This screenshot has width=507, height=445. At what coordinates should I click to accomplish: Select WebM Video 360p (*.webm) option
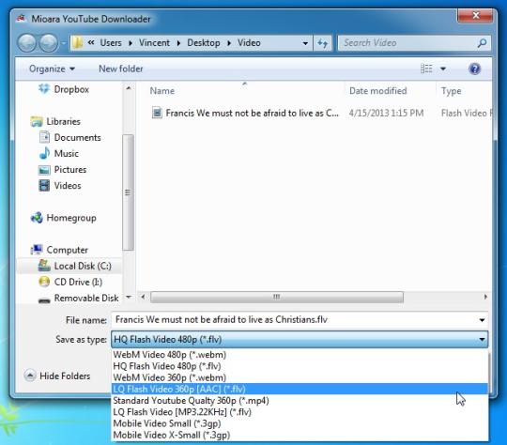[300, 377]
